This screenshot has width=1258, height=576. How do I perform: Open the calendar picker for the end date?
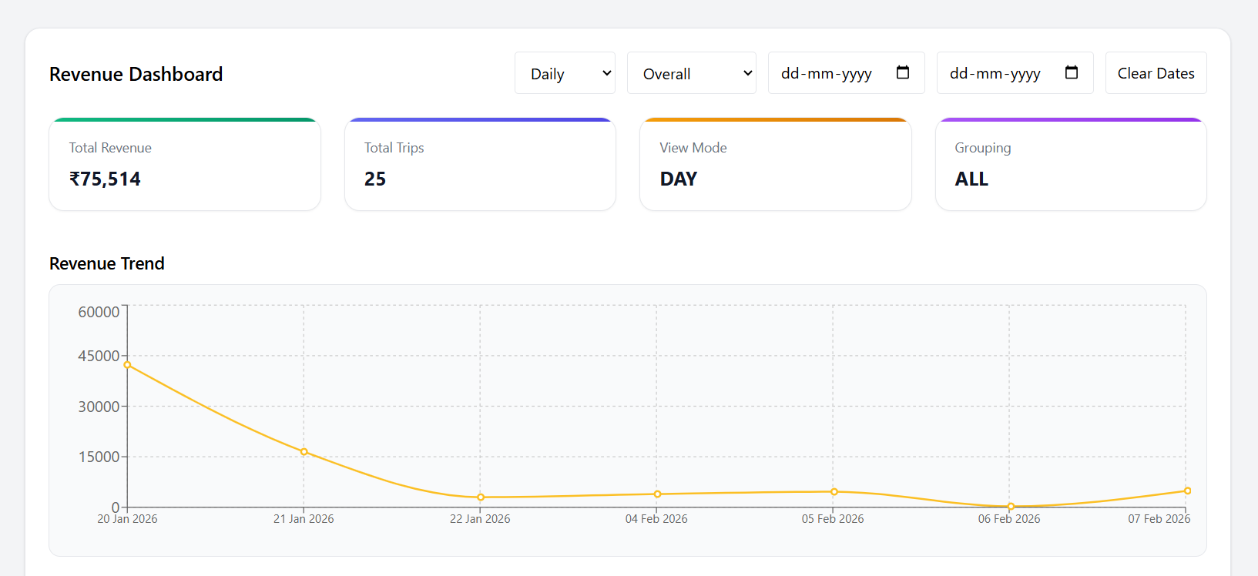coord(1072,72)
